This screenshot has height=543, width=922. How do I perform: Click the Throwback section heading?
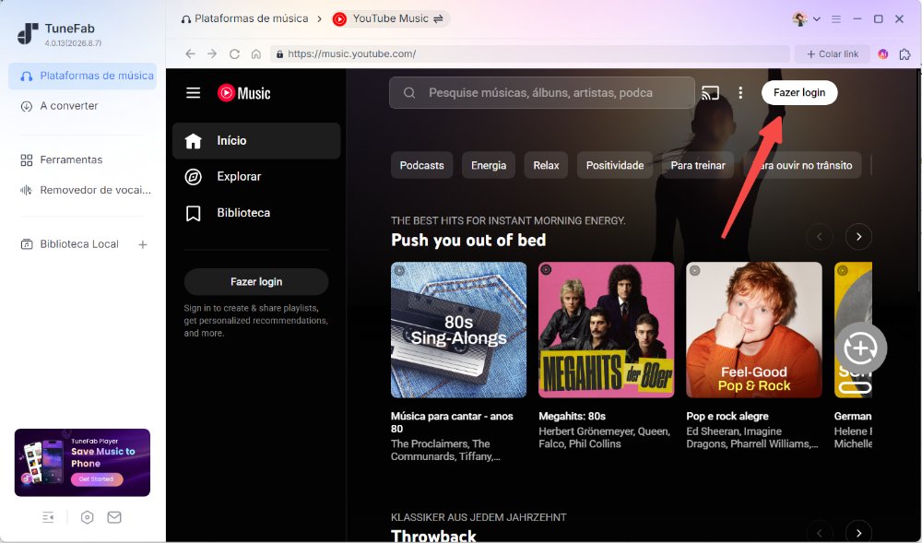[434, 536]
